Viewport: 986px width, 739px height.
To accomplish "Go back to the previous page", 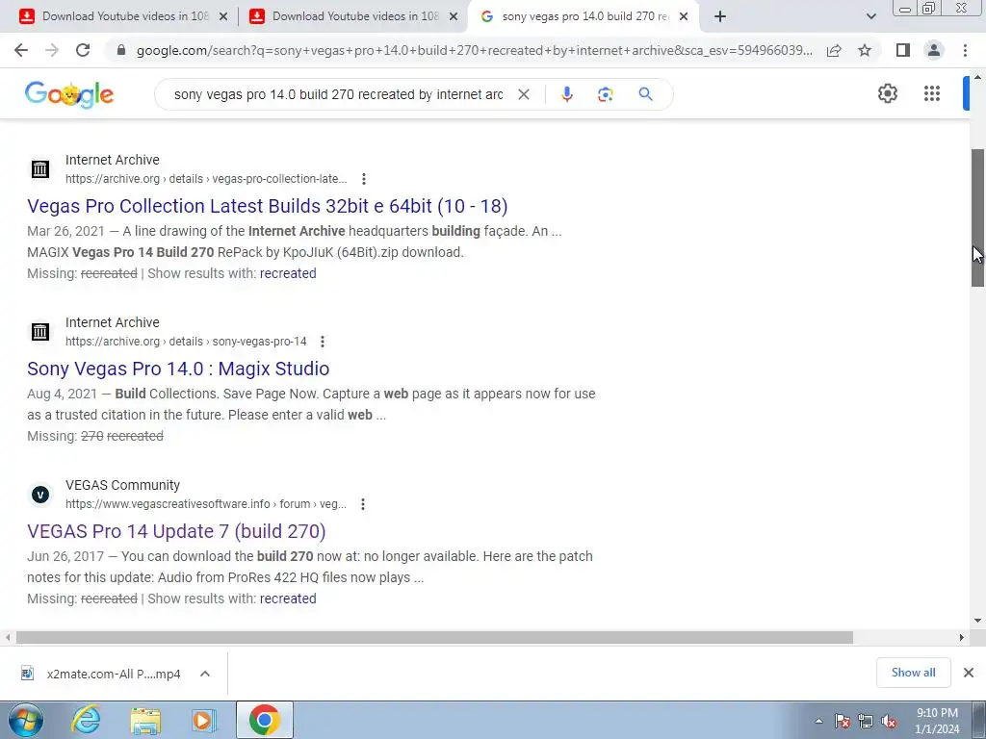I will (21, 50).
